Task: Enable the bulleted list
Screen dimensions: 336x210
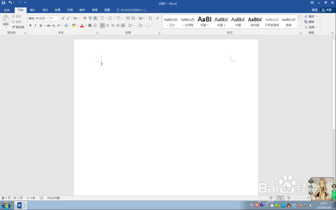Action: [x=102, y=18]
